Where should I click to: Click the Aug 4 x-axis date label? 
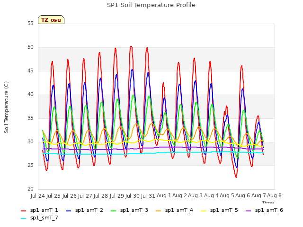click(211, 196)
